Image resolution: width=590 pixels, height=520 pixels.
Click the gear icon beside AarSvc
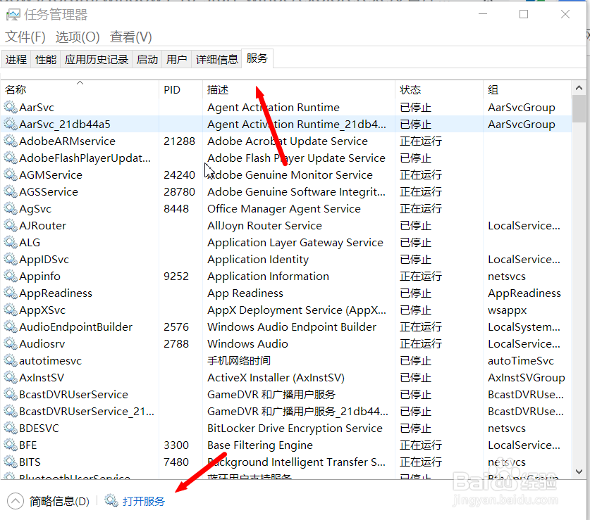[11, 107]
